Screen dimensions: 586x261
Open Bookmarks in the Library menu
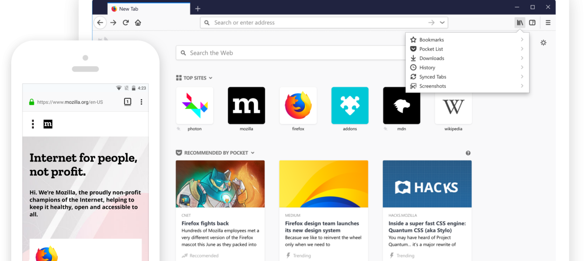click(431, 40)
